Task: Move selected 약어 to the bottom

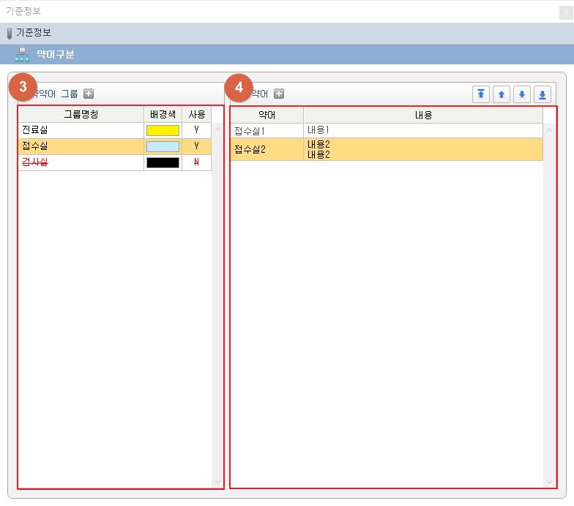Action: pos(543,94)
